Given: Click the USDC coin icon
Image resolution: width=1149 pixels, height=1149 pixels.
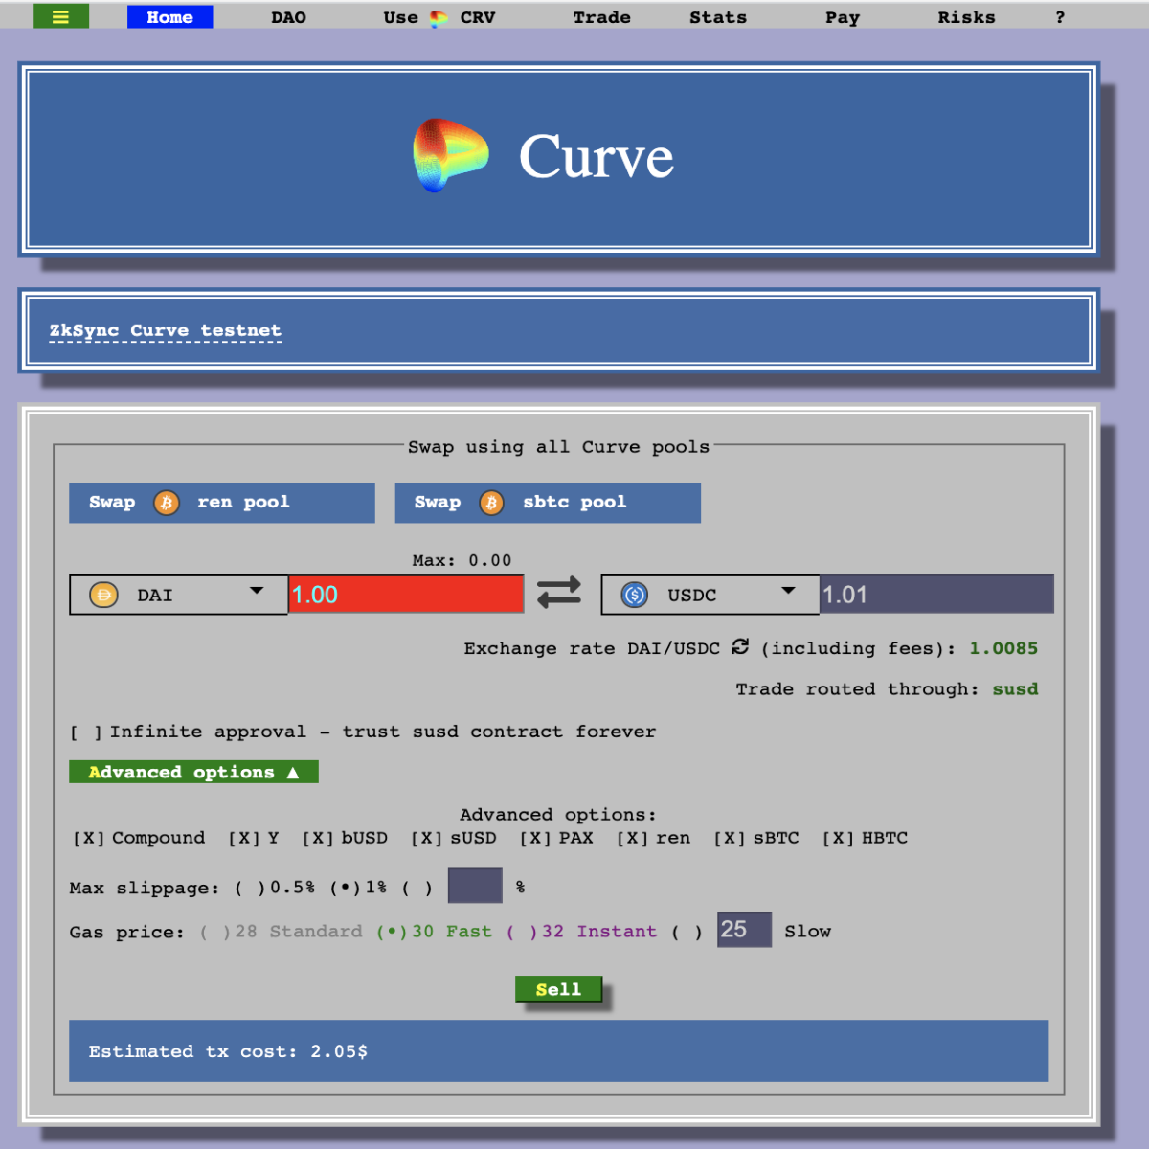Looking at the screenshot, I should [634, 595].
